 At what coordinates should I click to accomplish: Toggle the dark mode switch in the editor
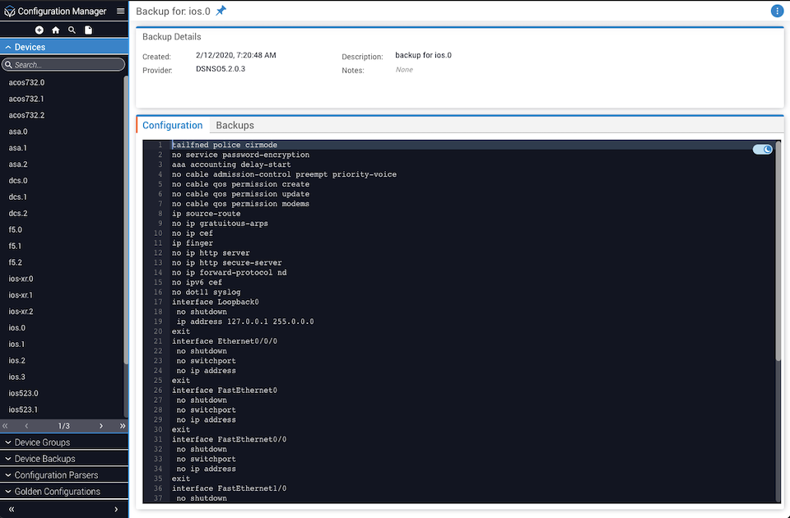click(x=763, y=149)
